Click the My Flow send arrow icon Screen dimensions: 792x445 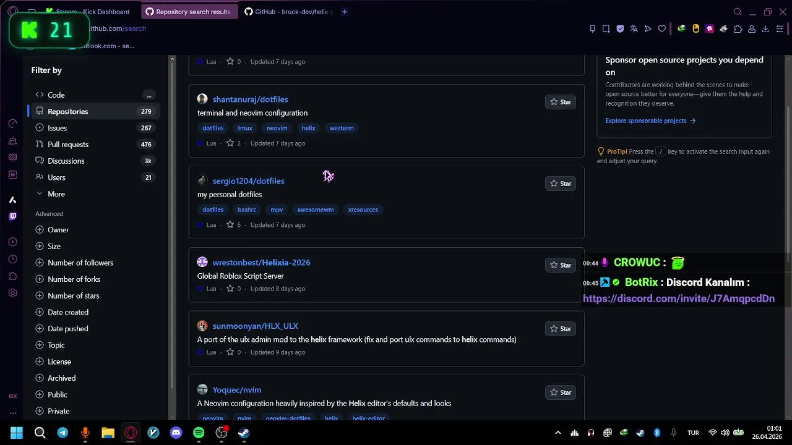click(x=648, y=28)
